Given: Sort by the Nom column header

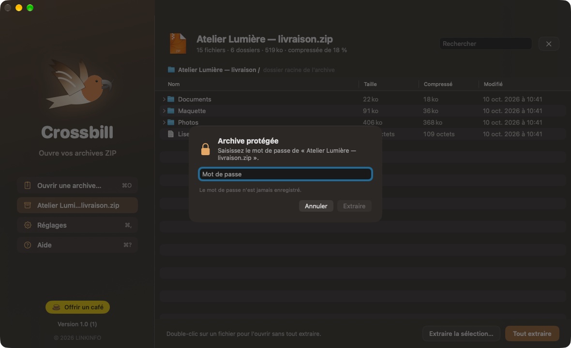Looking at the screenshot, I should coord(174,84).
